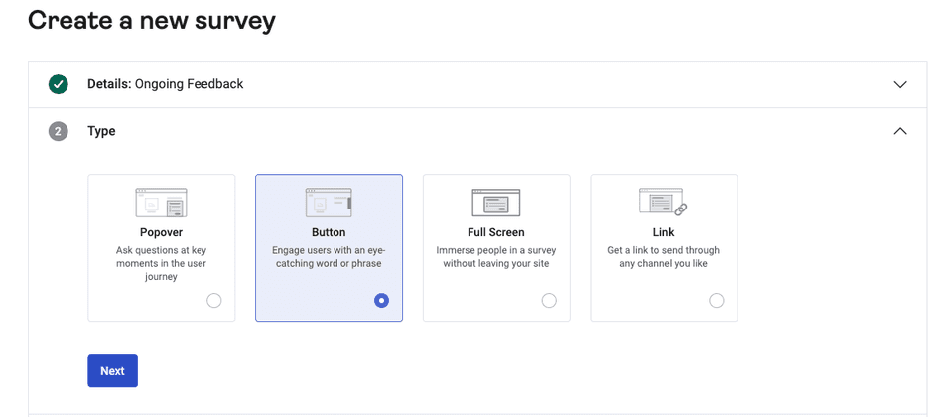
Task: Click the step 2 number badge
Action: [x=59, y=131]
